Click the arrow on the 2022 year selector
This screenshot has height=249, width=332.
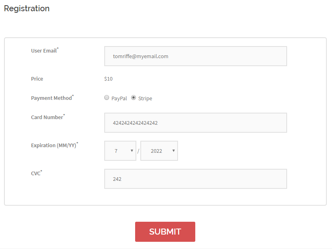click(174, 151)
